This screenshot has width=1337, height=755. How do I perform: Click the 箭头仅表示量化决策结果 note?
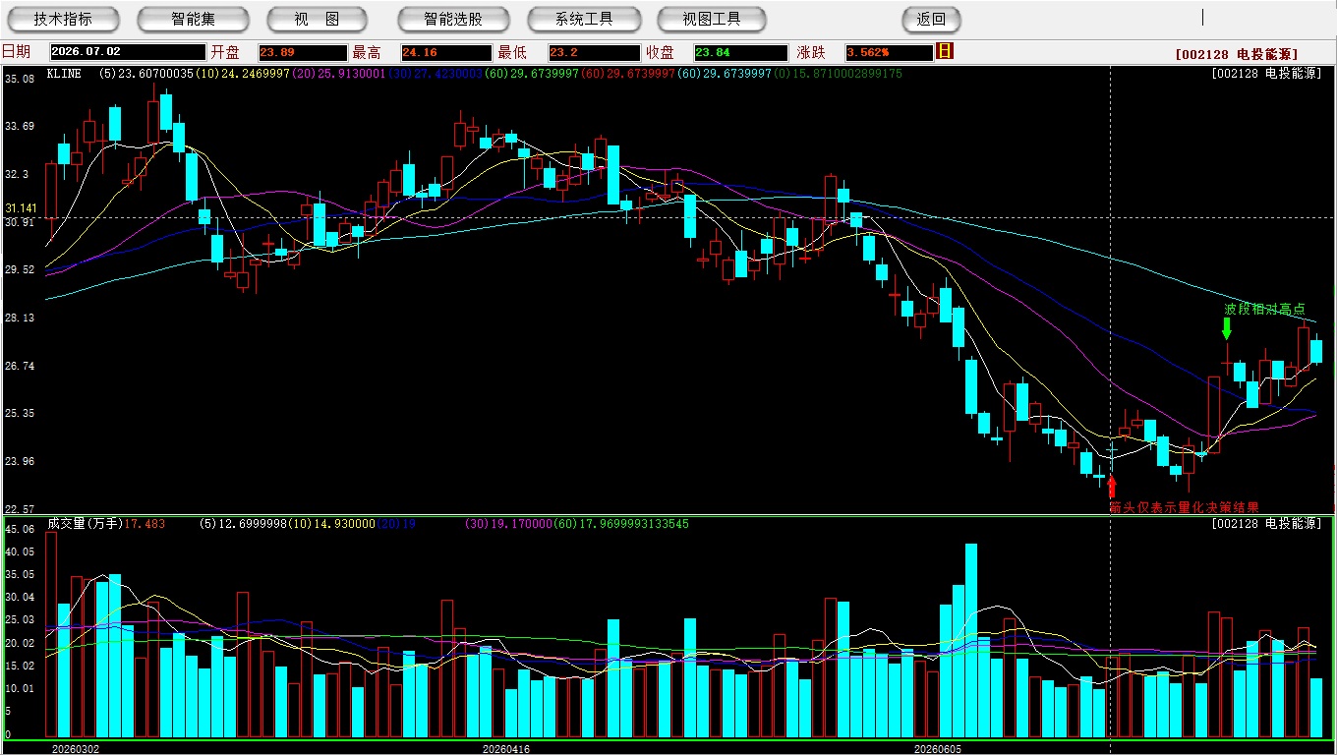click(x=1184, y=507)
